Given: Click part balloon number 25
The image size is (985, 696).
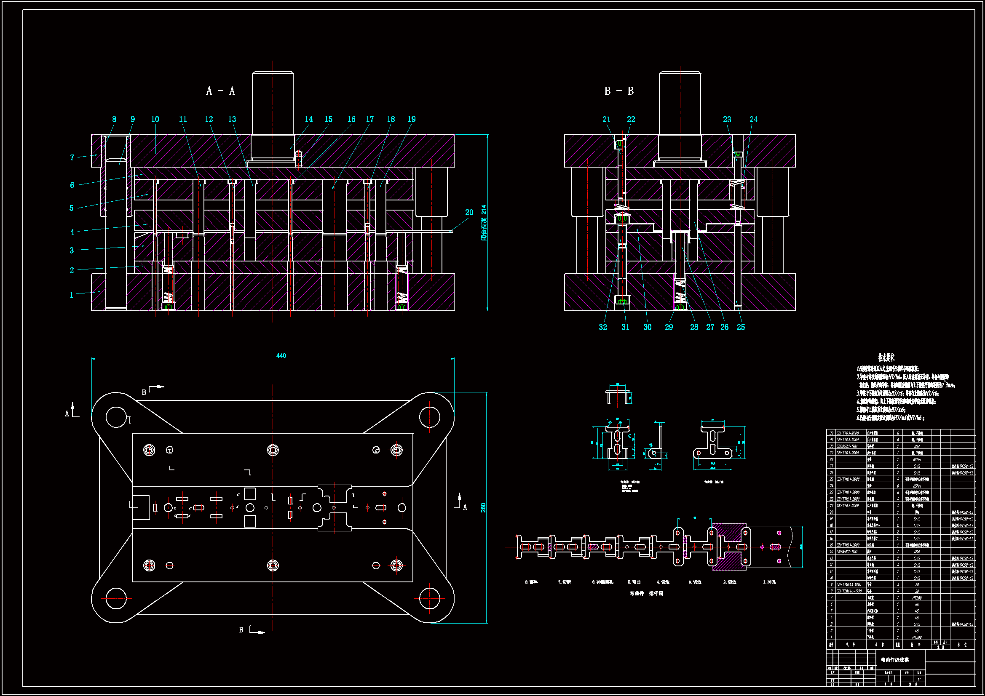Looking at the screenshot, I should pos(741,327).
